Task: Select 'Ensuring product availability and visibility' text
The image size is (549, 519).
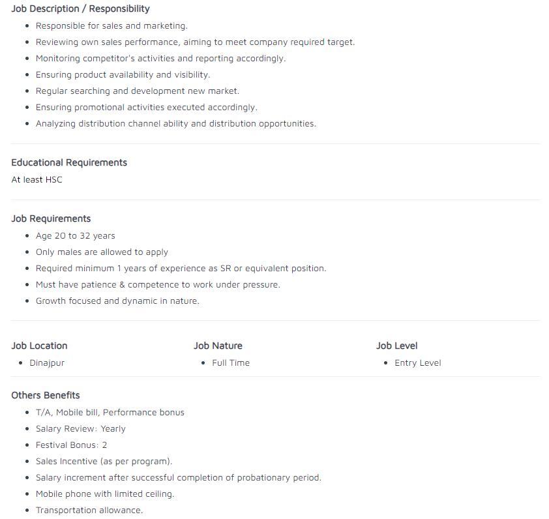Action: (123, 75)
